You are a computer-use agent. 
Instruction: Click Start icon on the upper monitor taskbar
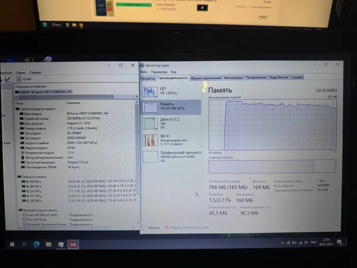(x=45, y=25)
